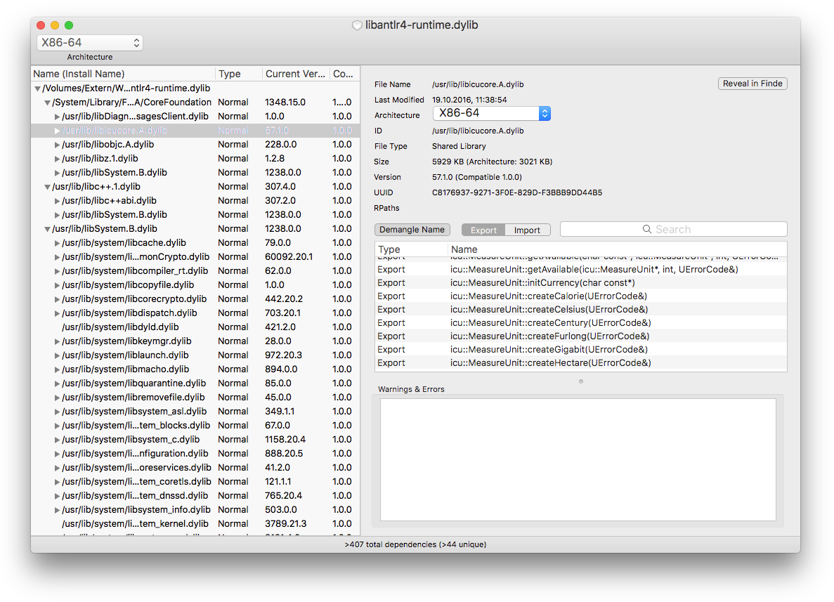Click inside the Warnings & Errors text area
This screenshot has height=602, width=834.
pyautogui.click(x=578, y=460)
